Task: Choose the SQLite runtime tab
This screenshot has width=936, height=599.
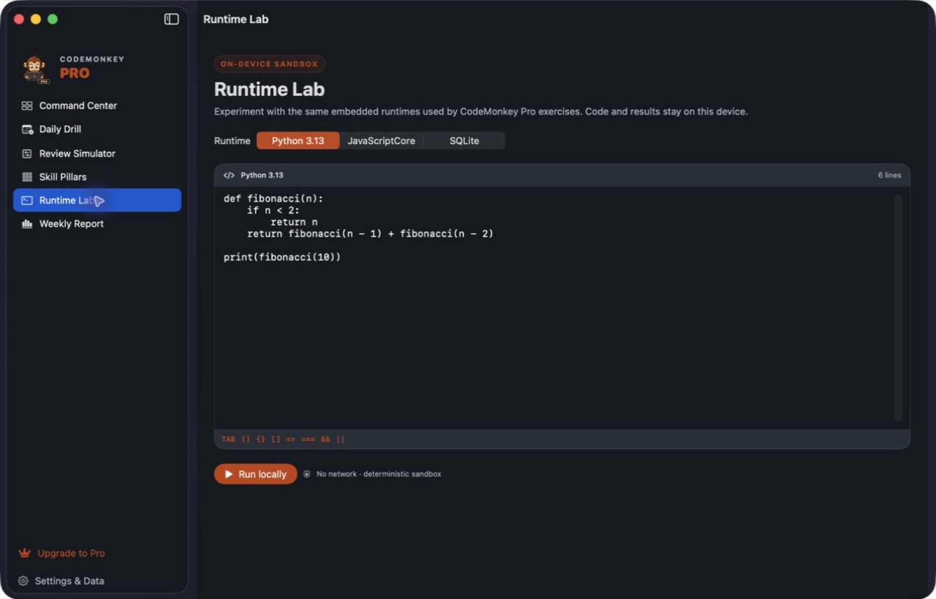Action: (x=464, y=141)
